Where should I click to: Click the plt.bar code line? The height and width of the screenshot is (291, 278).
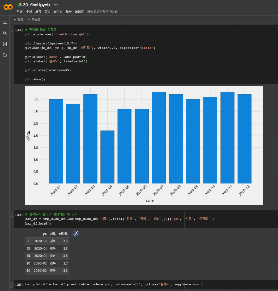(90, 48)
